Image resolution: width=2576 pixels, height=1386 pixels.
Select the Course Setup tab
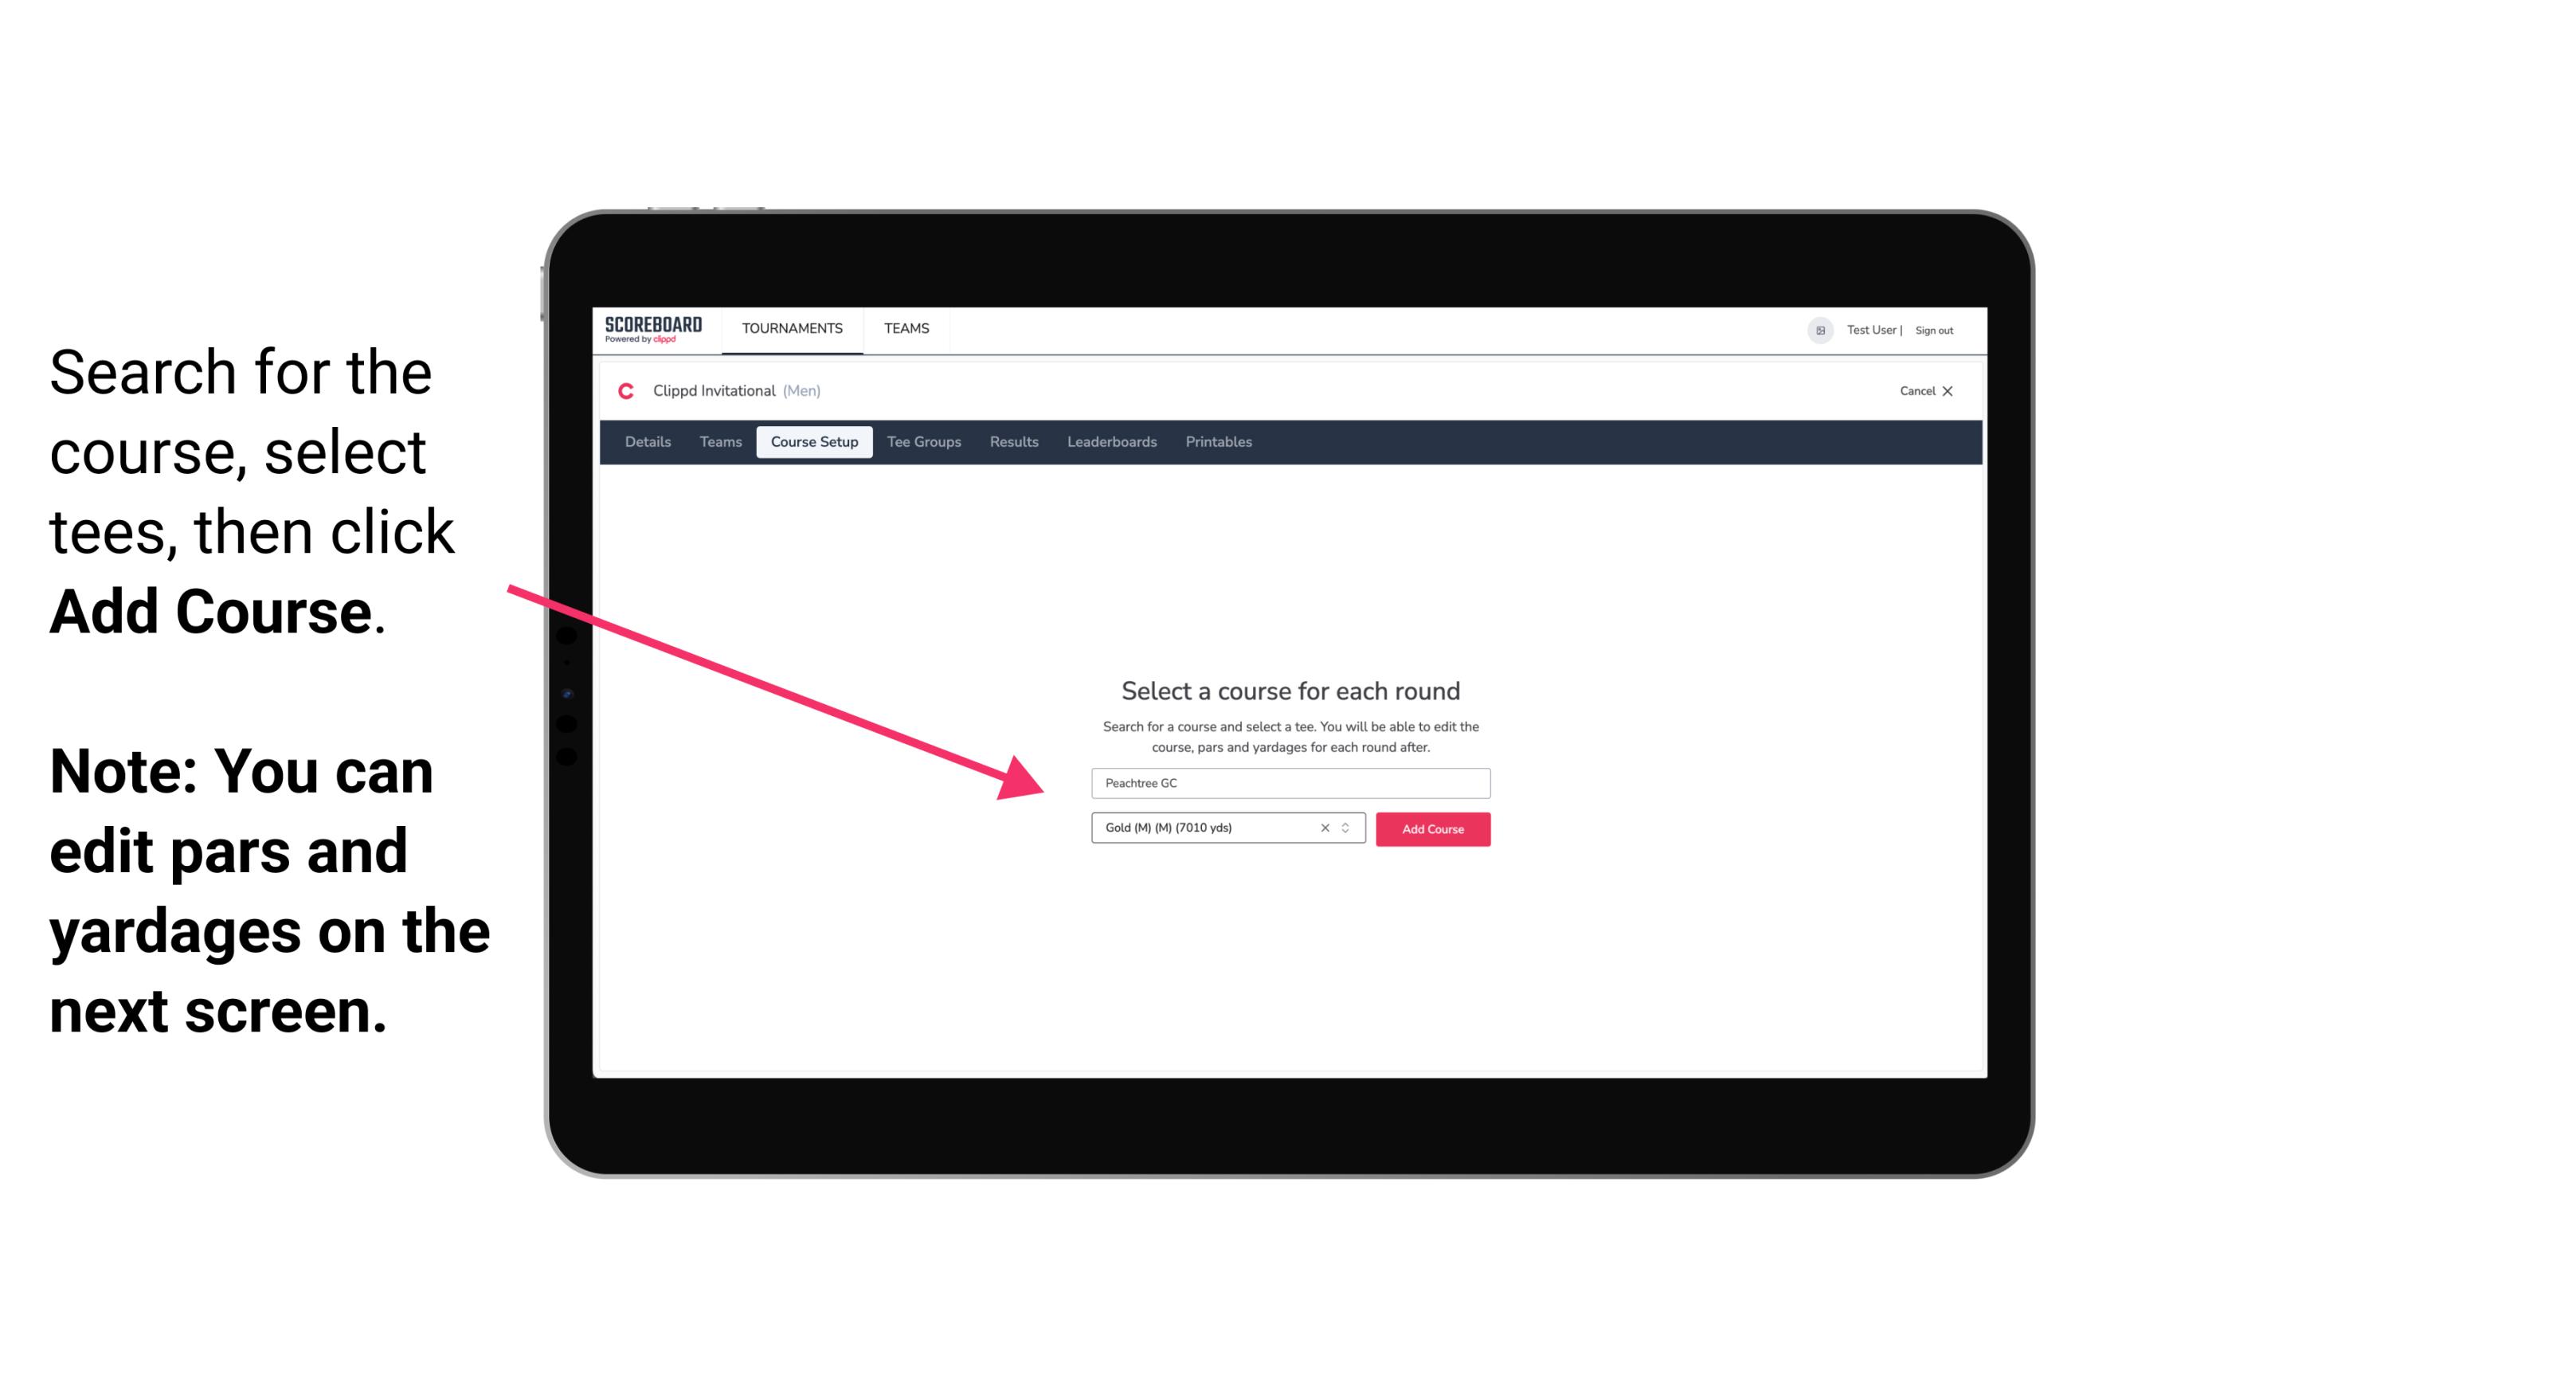tap(816, 442)
